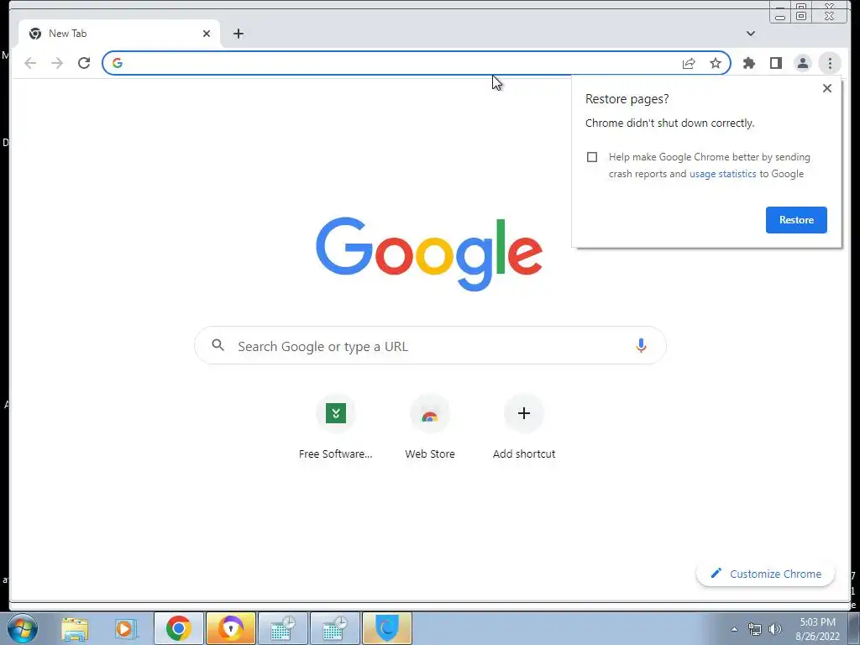Open the profile avatar icon
This screenshot has height=645, width=860.
pos(802,63)
